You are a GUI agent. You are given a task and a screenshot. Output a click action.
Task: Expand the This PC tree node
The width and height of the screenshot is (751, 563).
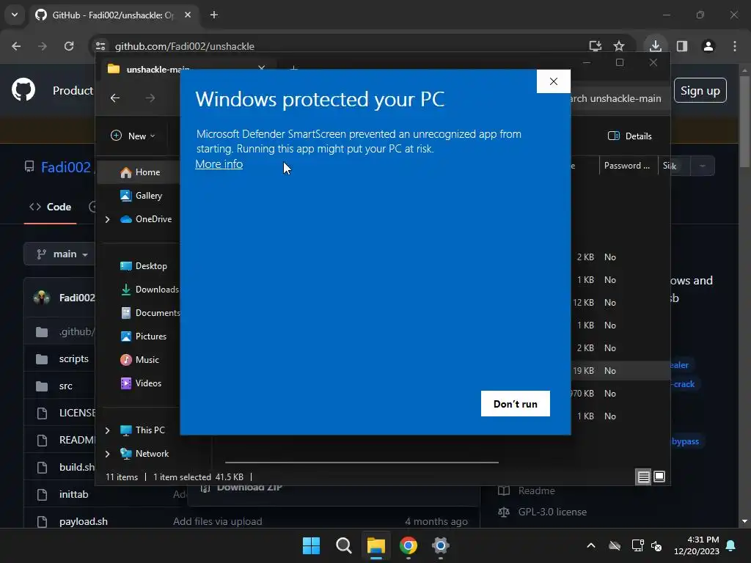107,430
